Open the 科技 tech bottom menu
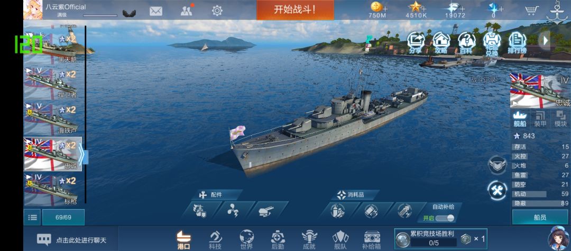 215,240
